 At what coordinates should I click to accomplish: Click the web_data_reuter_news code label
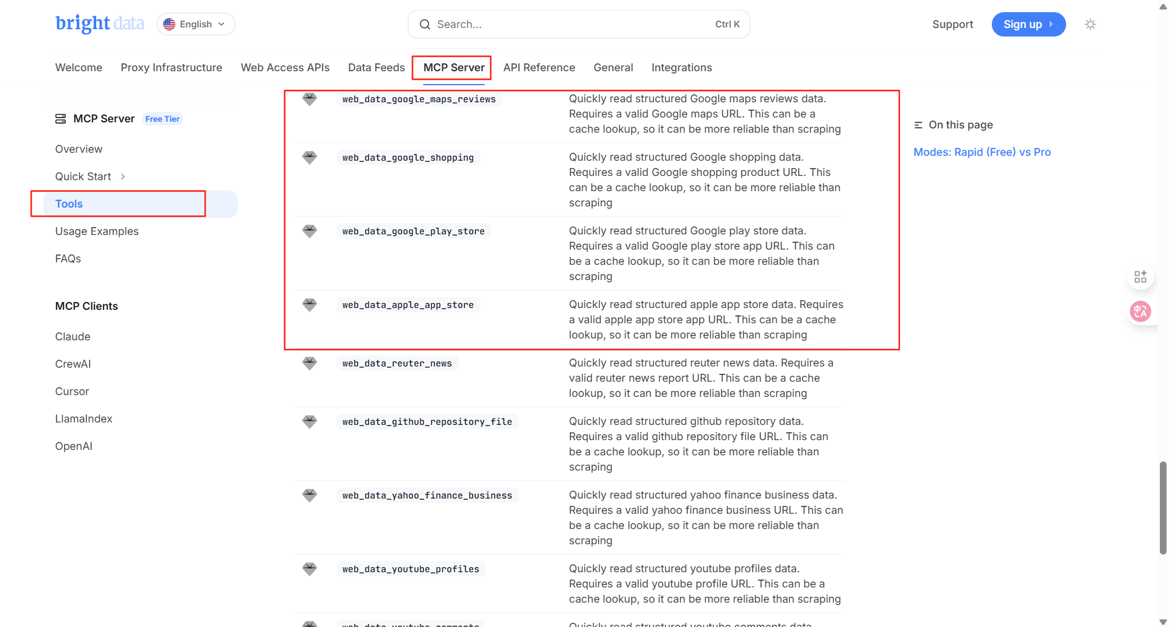(397, 363)
